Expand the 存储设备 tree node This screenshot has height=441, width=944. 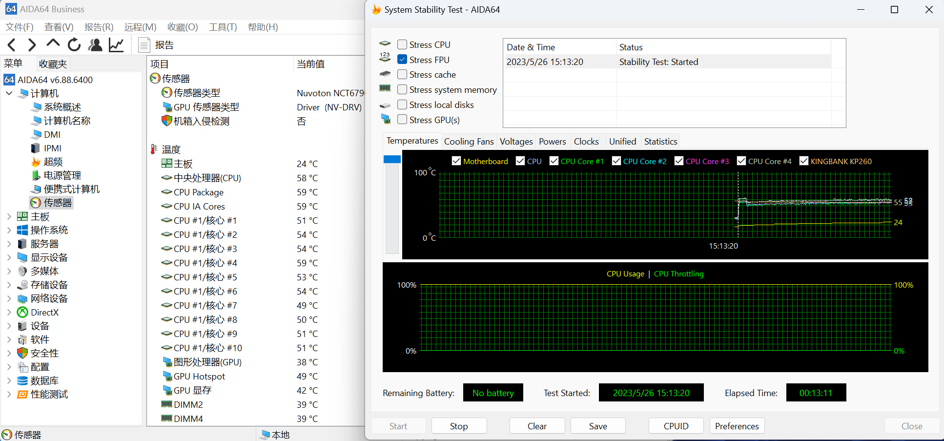(8, 285)
